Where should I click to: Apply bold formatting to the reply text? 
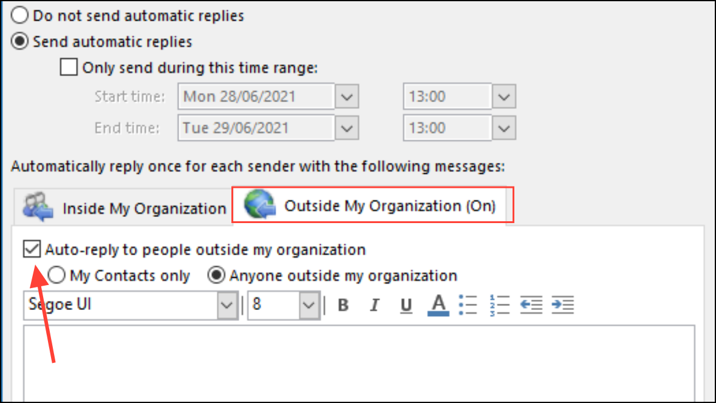coord(343,305)
